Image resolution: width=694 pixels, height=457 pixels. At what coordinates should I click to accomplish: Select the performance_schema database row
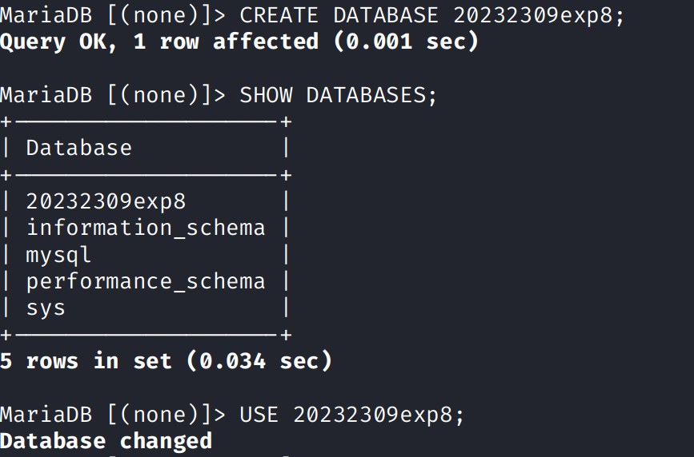[x=145, y=281]
